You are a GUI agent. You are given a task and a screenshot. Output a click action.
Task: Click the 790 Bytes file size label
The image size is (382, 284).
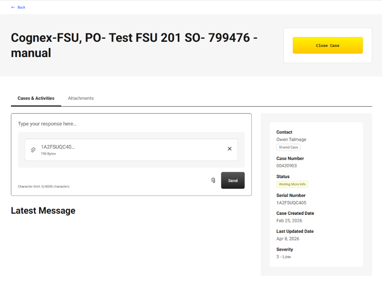48,154
